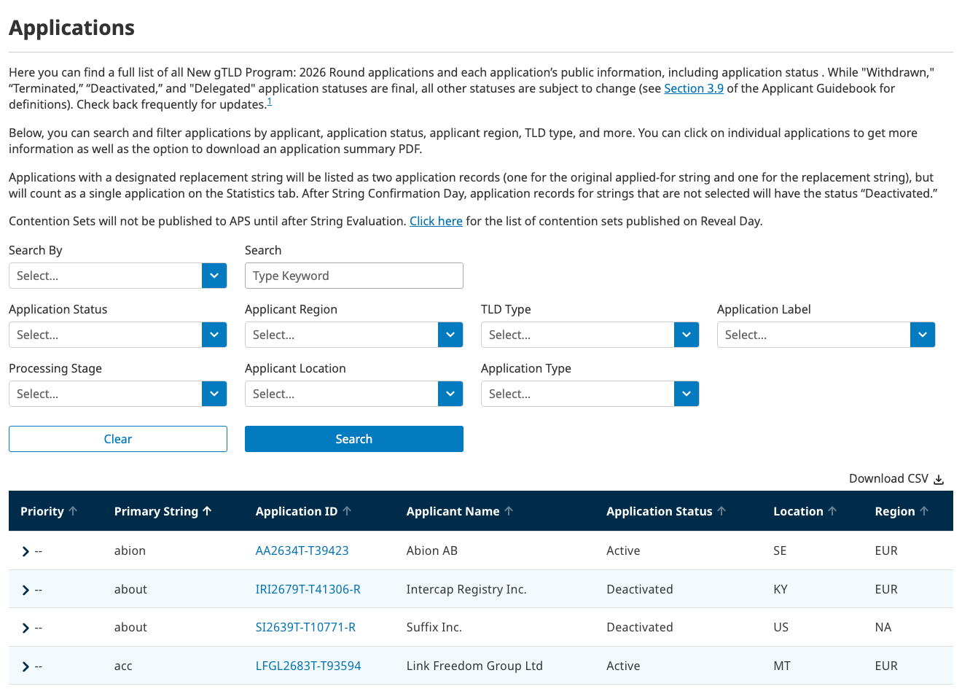962x689 pixels.
Task: Click the blue Search button
Action: [x=354, y=439]
